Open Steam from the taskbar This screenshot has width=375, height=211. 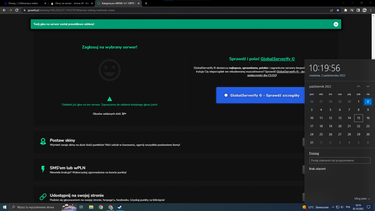click(x=120, y=207)
